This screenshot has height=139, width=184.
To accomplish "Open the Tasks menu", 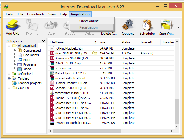I will pyautogui.click(x=10, y=14).
